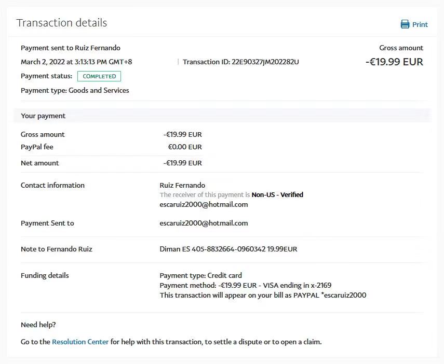The width and height of the screenshot is (444, 364).
Task: Open the Resolution Center link
Action: pyautogui.click(x=80, y=342)
